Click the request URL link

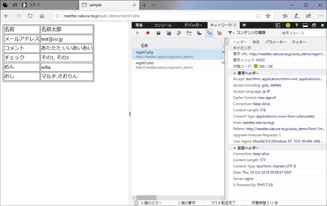(x=287, y=54)
